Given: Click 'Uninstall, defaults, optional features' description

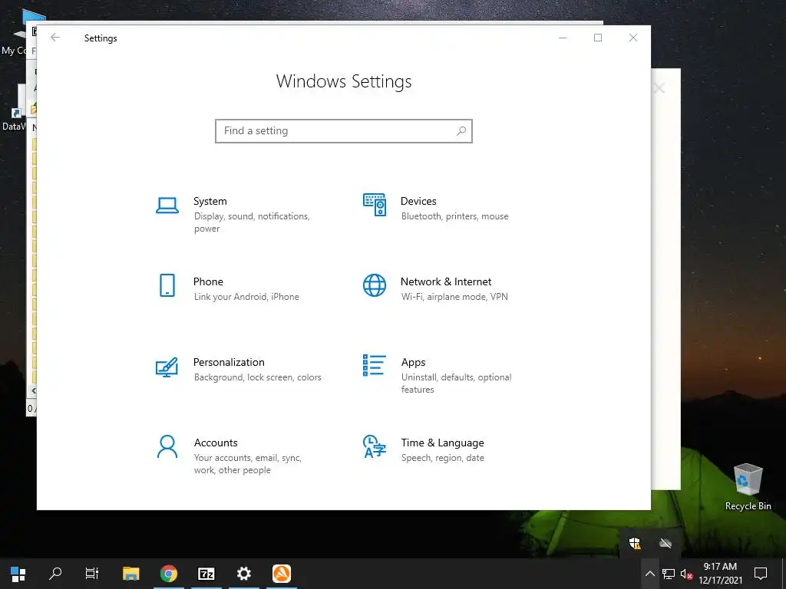Looking at the screenshot, I should 456,383.
